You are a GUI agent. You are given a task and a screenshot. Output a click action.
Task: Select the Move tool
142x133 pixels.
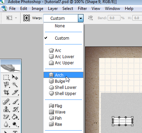[x=15, y=77]
